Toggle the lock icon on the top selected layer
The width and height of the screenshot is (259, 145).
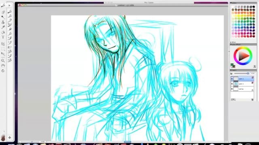253,78
